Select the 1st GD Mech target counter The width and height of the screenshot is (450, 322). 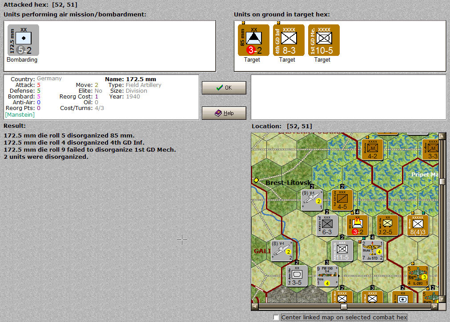(324, 40)
